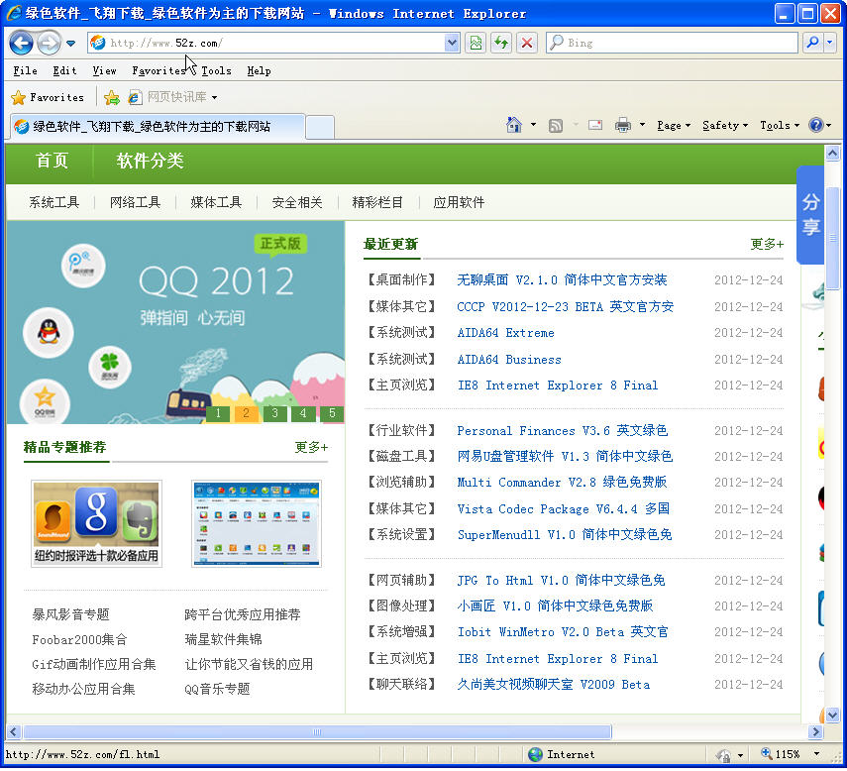The image size is (847, 771).
Task: Click the Internet security zone globe icon
Action: pyautogui.click(x=535, y=755)
